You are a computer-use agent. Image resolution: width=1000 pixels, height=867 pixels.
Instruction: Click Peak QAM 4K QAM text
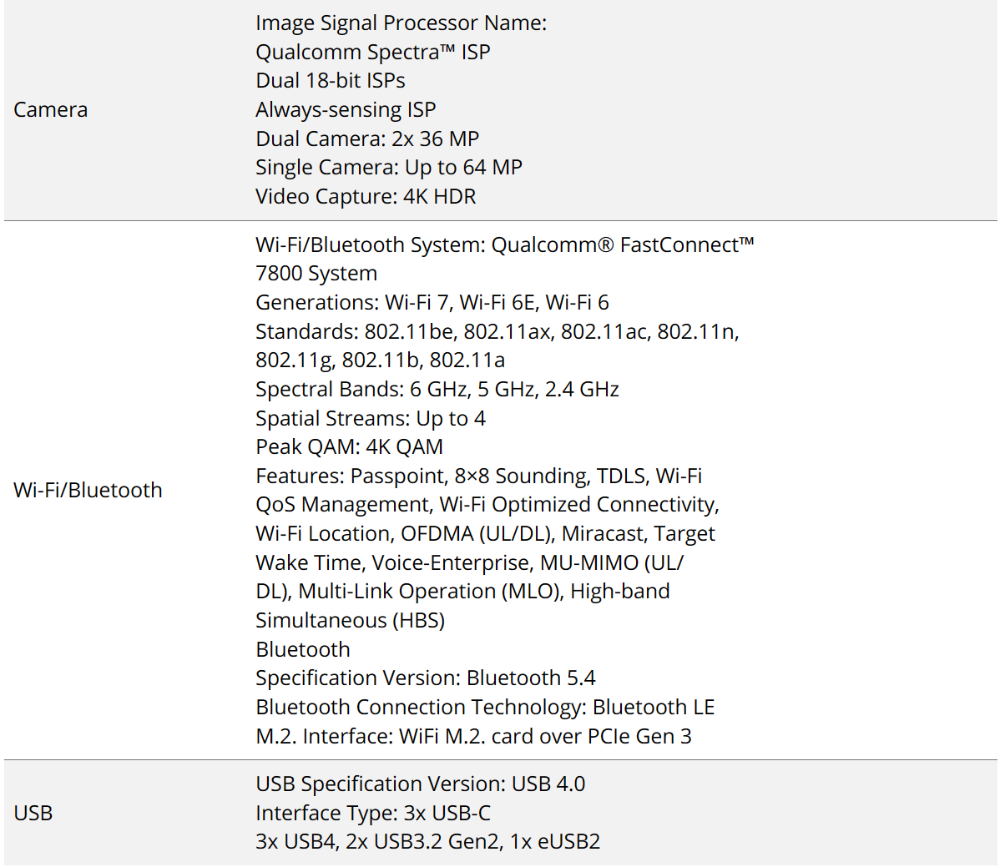350,446
